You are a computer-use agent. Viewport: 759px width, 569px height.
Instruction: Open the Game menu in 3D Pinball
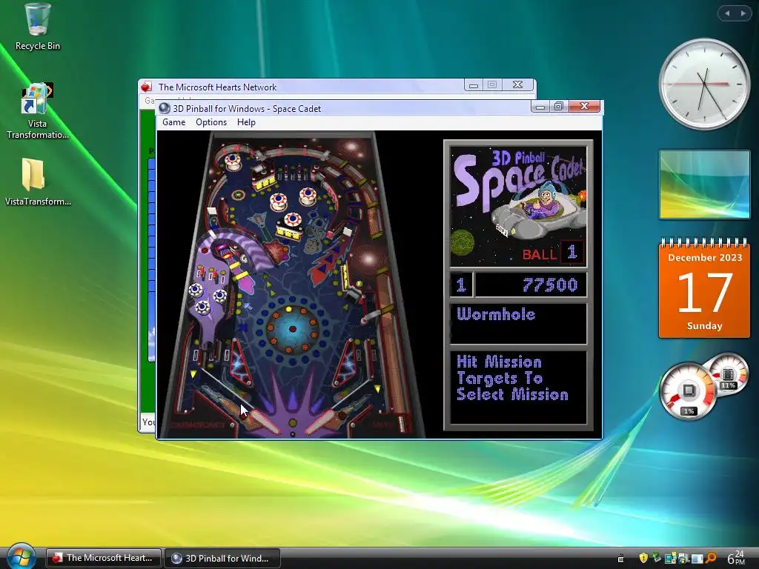point(173,122)
